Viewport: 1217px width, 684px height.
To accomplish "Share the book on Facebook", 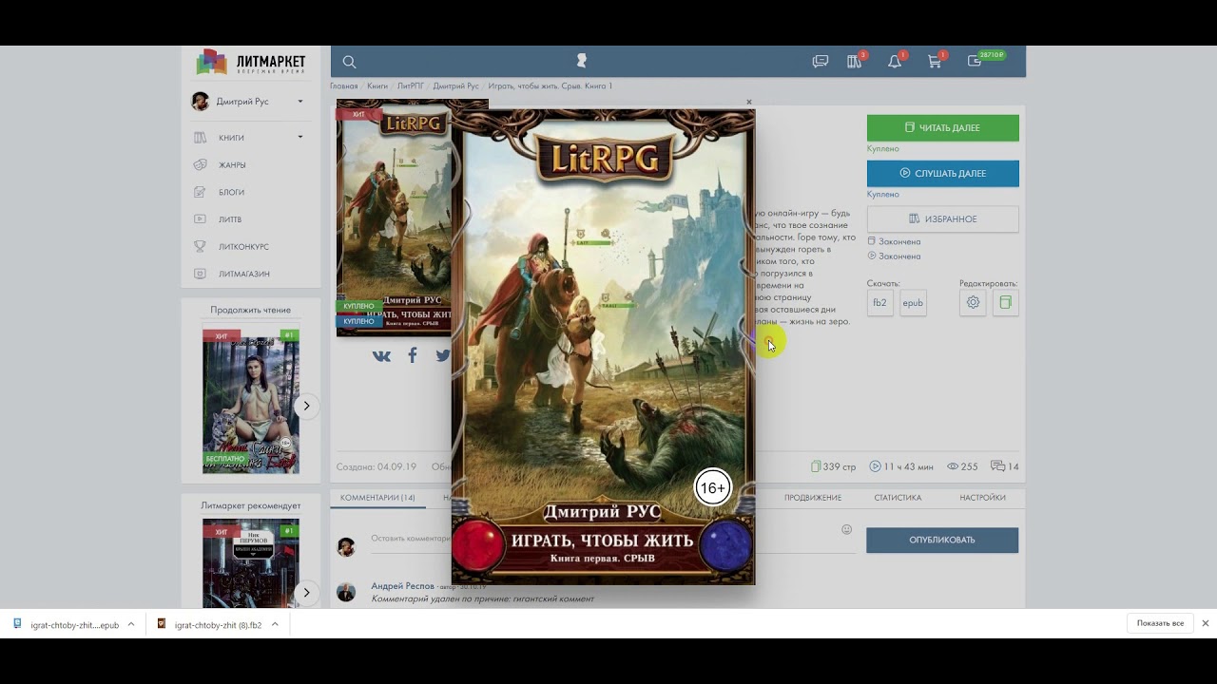I will coord(413,355).
